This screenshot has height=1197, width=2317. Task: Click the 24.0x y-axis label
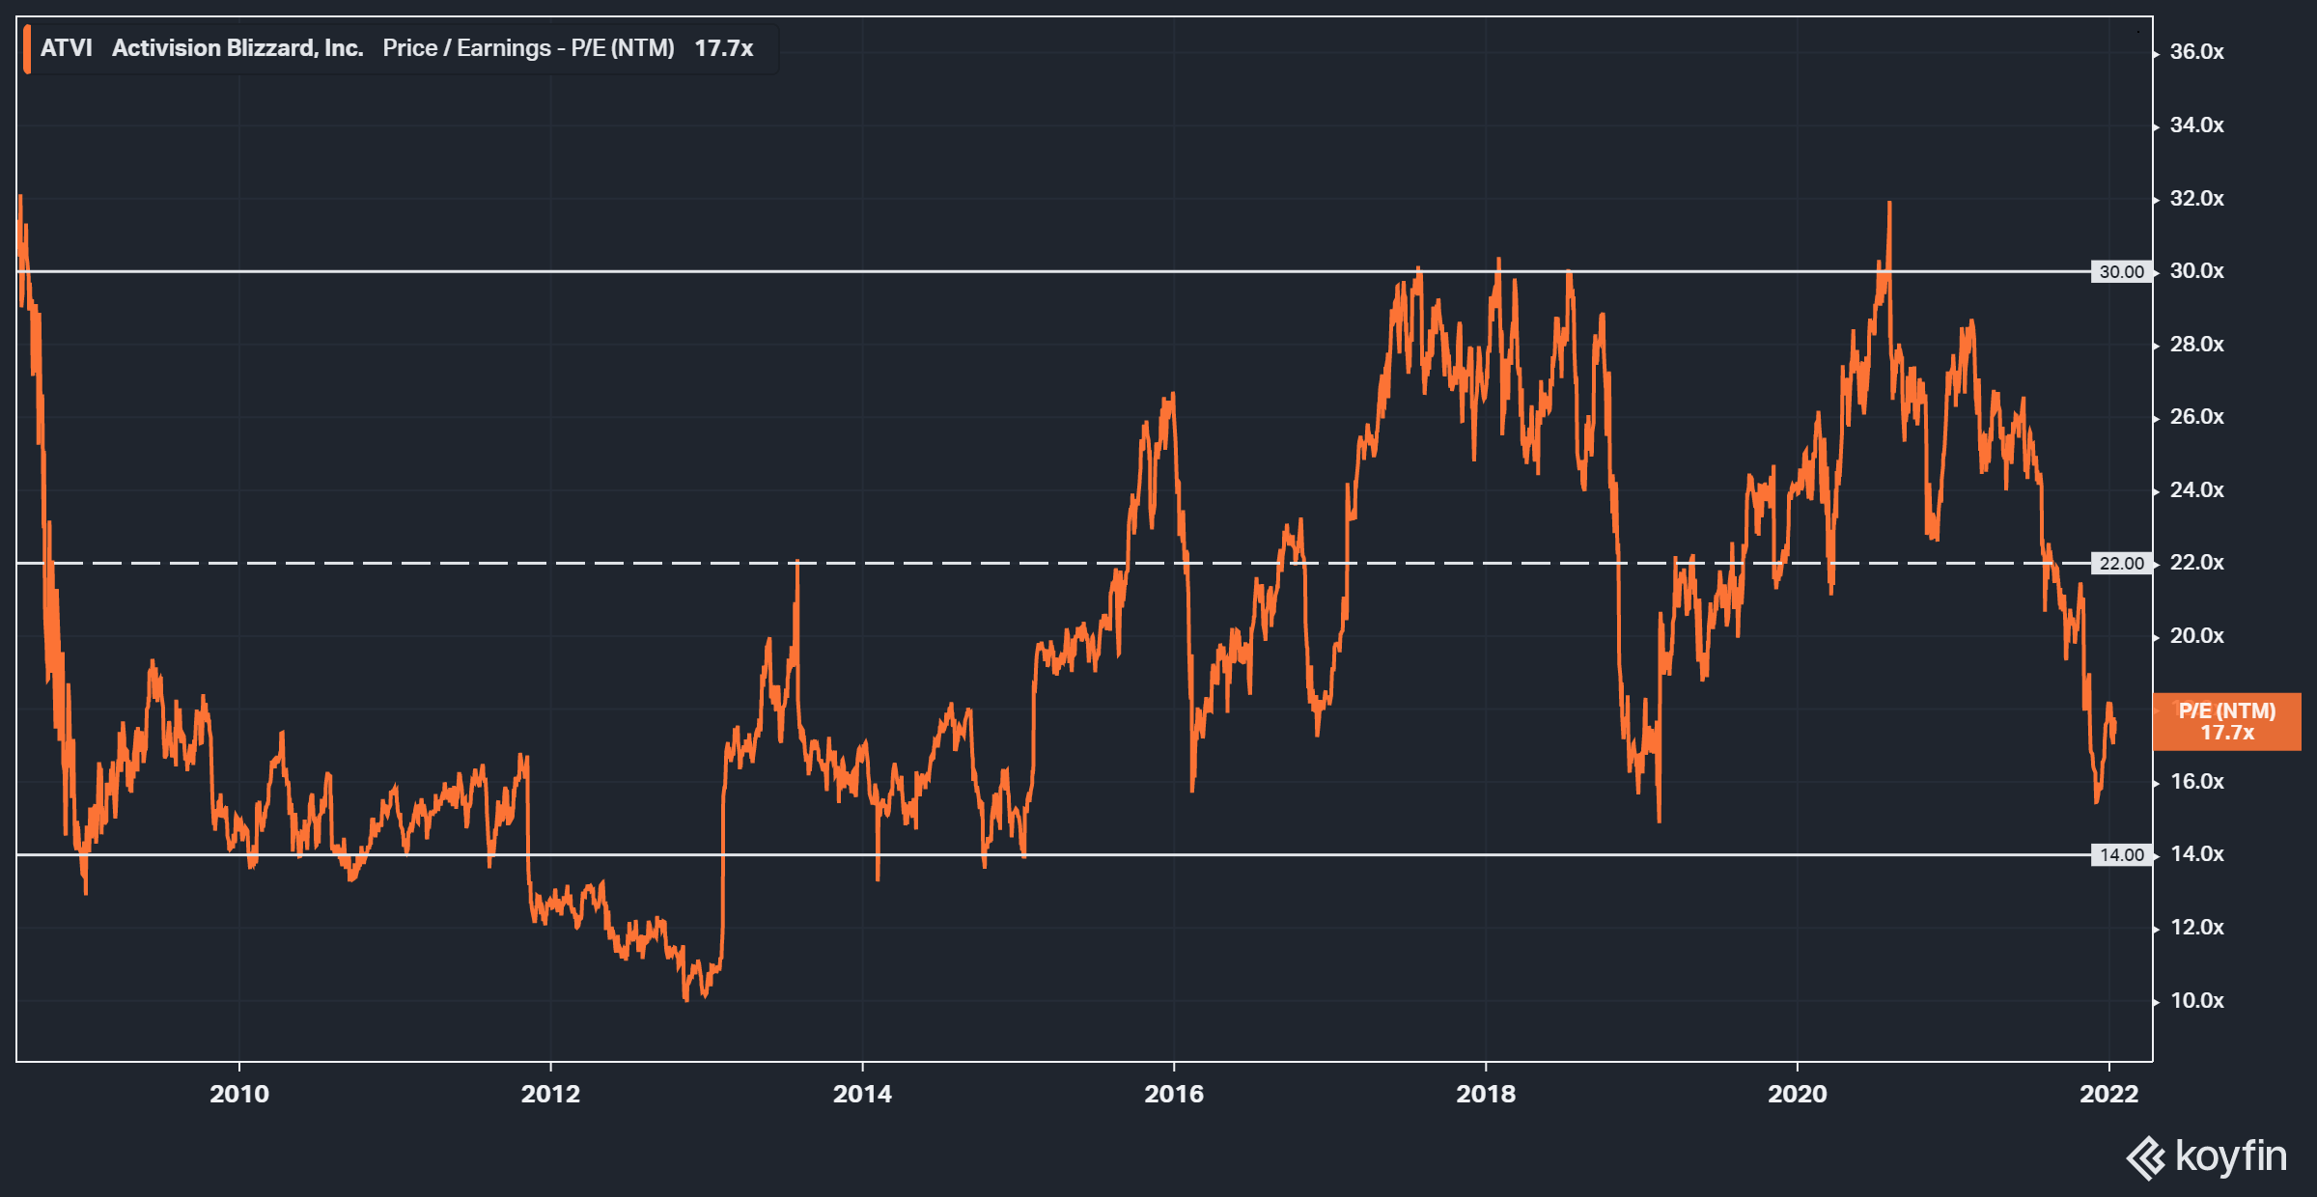2196,490
